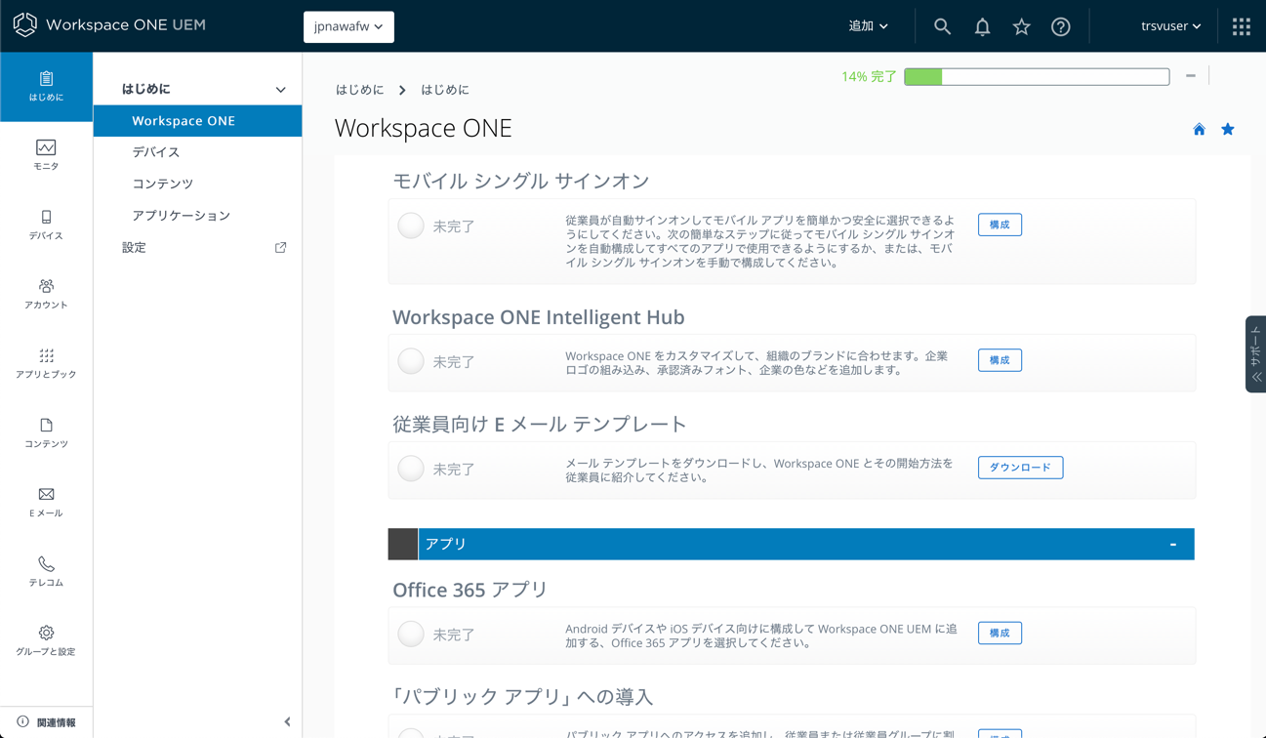
Task: Toggle 従業員向け Eメール テンプレート status circle
Action: (x=411, y=469)
